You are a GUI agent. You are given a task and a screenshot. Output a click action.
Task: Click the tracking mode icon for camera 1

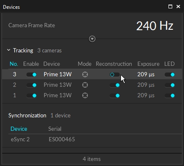tap(85, 96)
